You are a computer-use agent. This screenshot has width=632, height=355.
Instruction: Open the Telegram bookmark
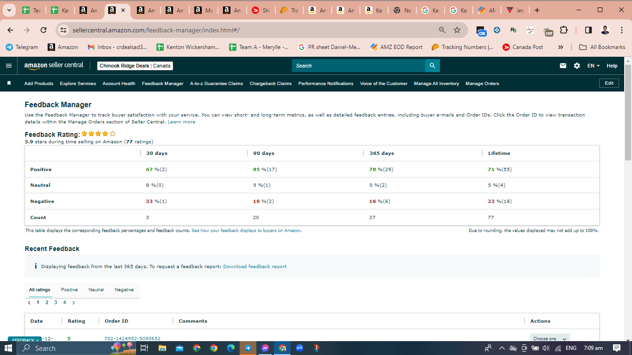click(22, 47)
